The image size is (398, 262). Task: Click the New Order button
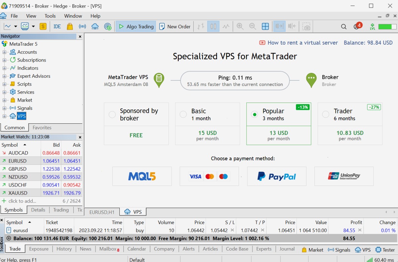pyautogui.click(x=175, y=26)
